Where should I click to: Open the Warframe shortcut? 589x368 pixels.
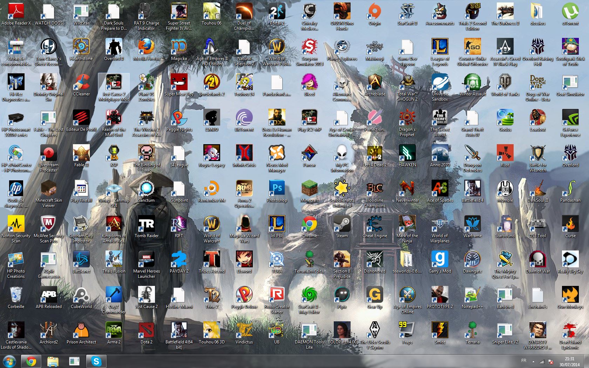tap(473, 227)
